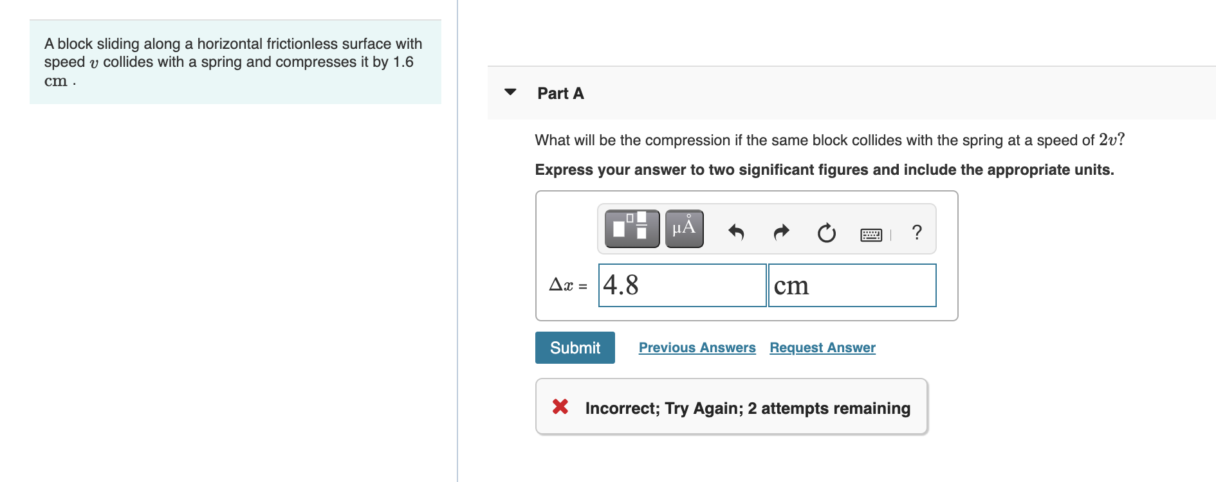
Task: Open the Previous Answers link
Action: tap(697, 348)
